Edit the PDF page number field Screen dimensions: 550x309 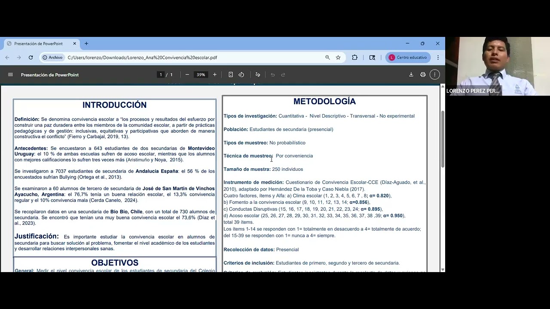pyautogui.click(x=161, y=75)
